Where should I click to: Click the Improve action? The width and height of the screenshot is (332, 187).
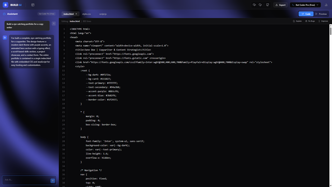coord(323,21)
